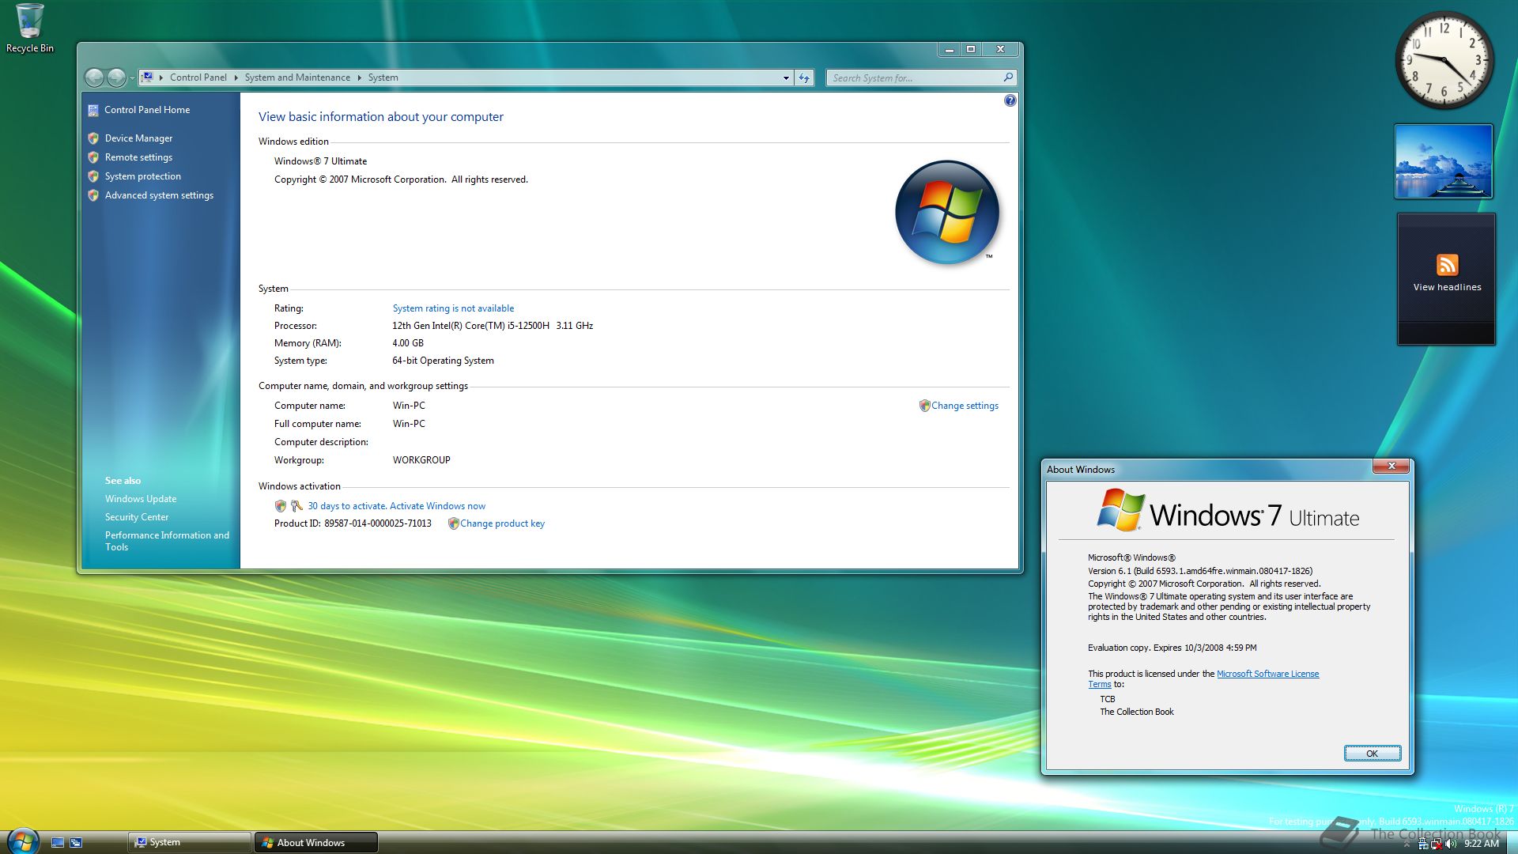This screenshot has height=854, width=1518.
Task: Open recent pages dropdown beside Forward arrow
Action: click(x=131, y=78)
